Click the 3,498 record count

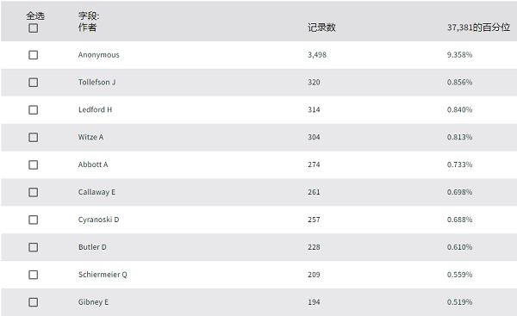click(x=317, y=55)
